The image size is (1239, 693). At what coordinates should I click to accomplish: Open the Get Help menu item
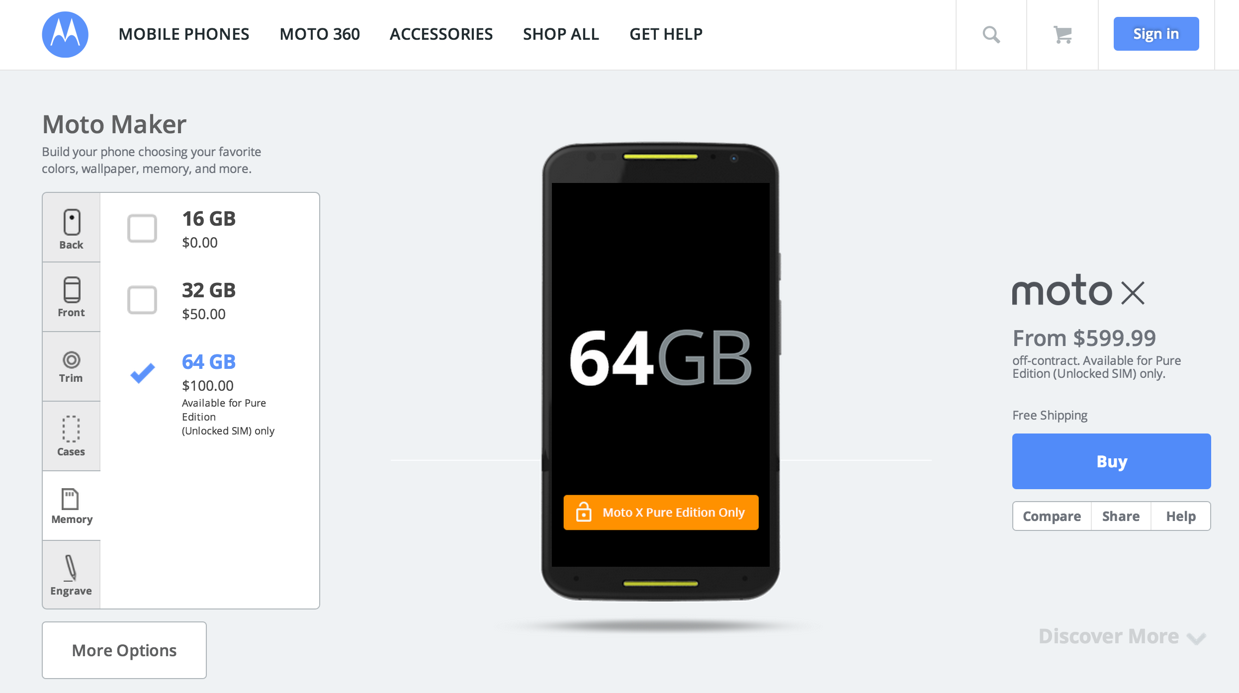(x=666, y=34)
